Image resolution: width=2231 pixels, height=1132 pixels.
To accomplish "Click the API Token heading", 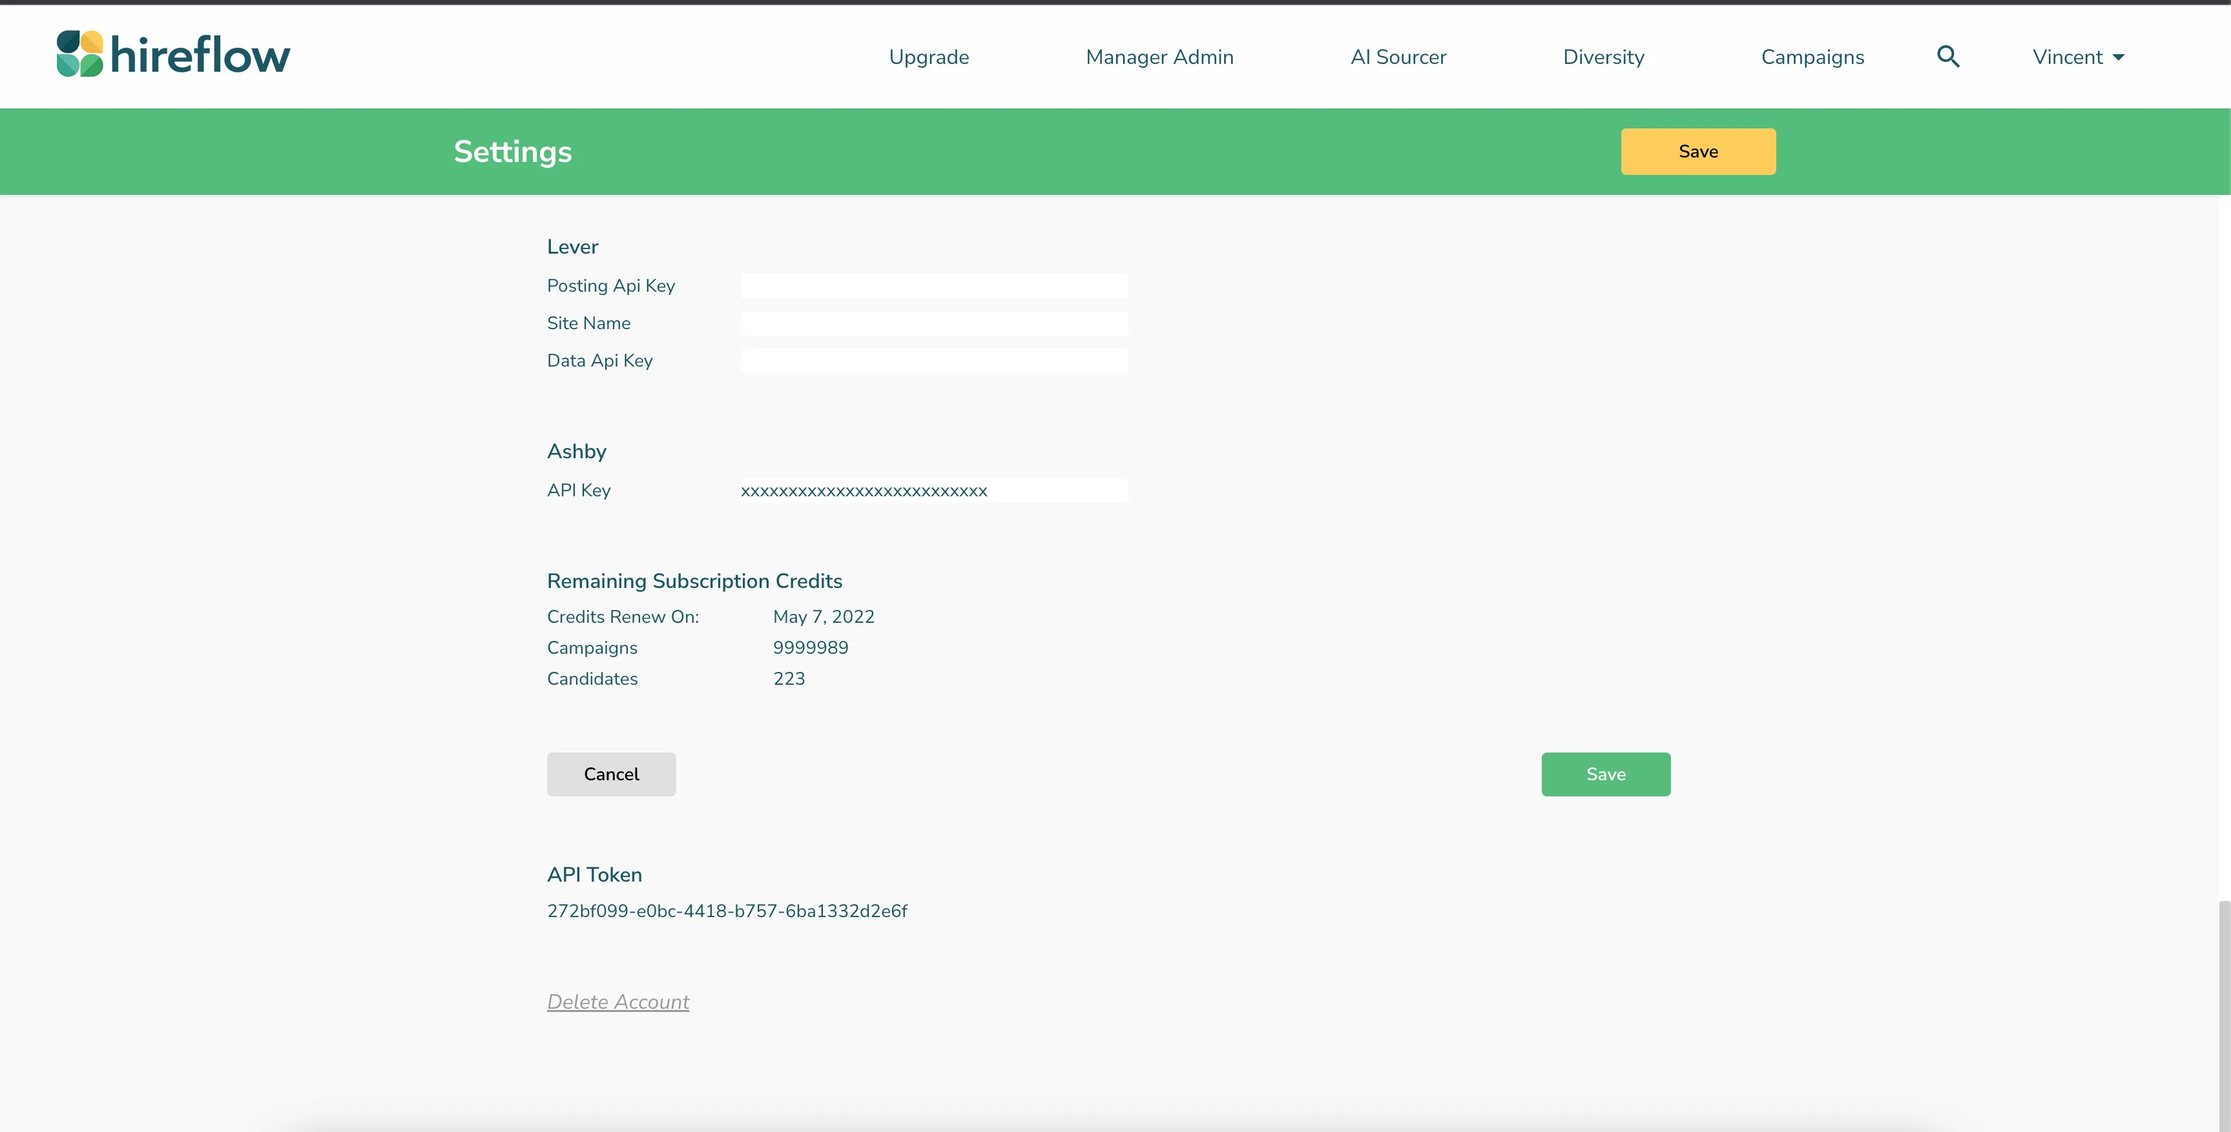I will [x=594, y=874].
